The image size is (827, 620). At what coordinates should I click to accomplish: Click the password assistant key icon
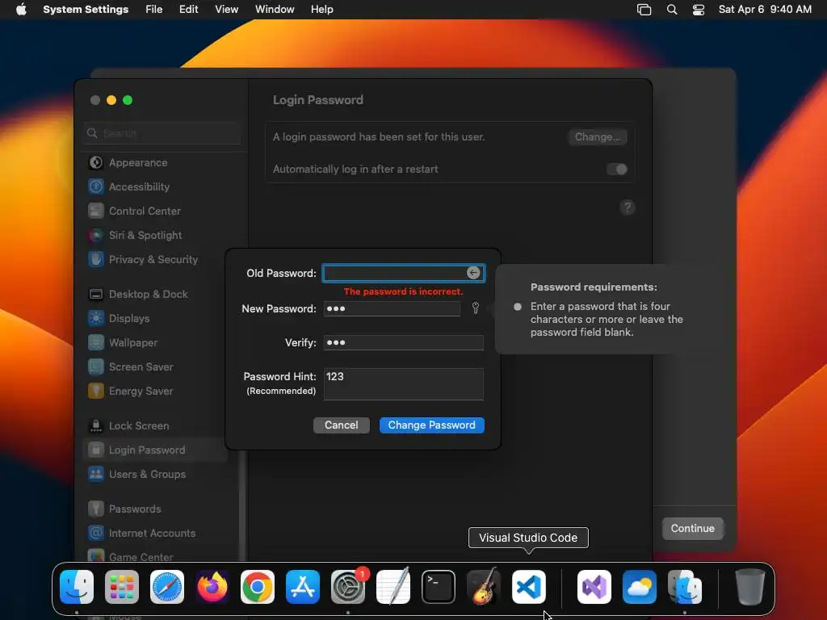(x=475, y=308)
